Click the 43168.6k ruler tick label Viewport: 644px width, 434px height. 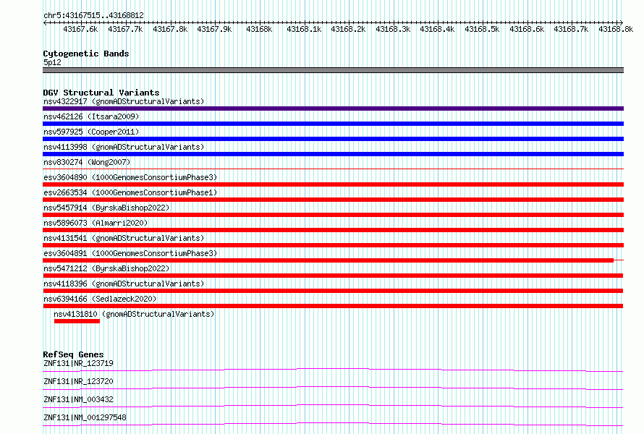coord(527,29)
